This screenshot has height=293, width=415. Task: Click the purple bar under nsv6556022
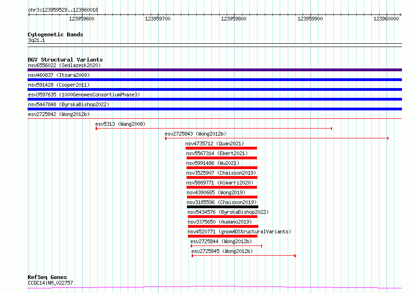214,70
